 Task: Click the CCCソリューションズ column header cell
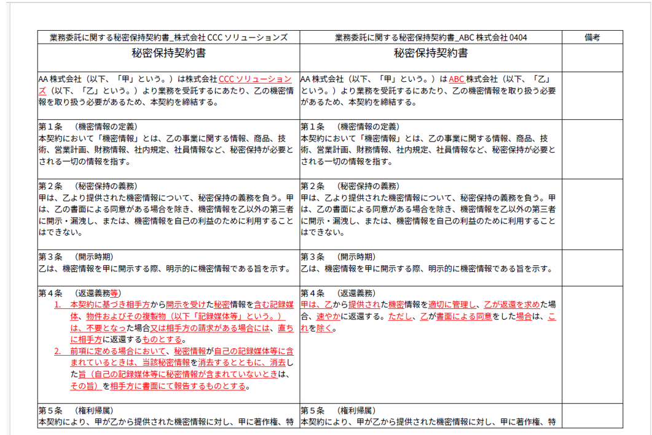pos(168,38)
